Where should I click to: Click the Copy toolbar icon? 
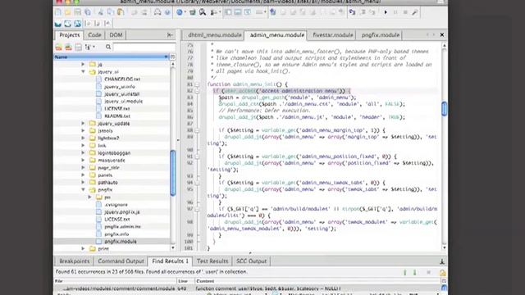click(111, 12)
